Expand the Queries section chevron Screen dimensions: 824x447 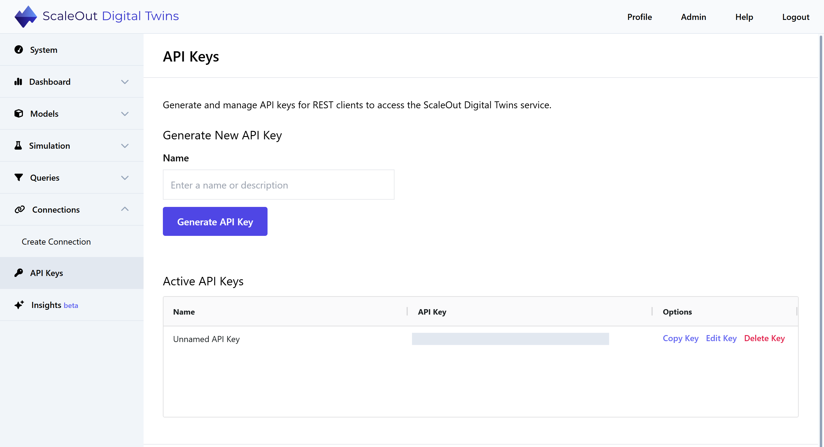coord(125,178)
